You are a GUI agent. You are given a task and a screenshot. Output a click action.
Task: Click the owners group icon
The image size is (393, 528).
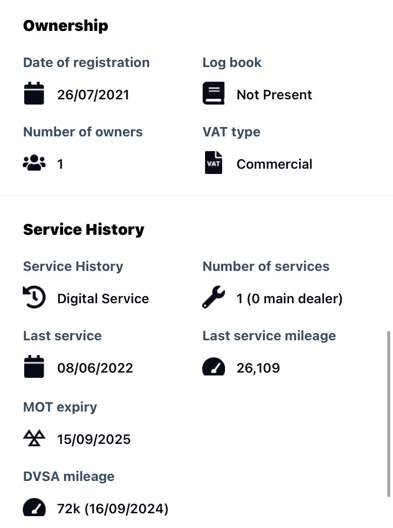pyautogui.click(x=34, y=163)
